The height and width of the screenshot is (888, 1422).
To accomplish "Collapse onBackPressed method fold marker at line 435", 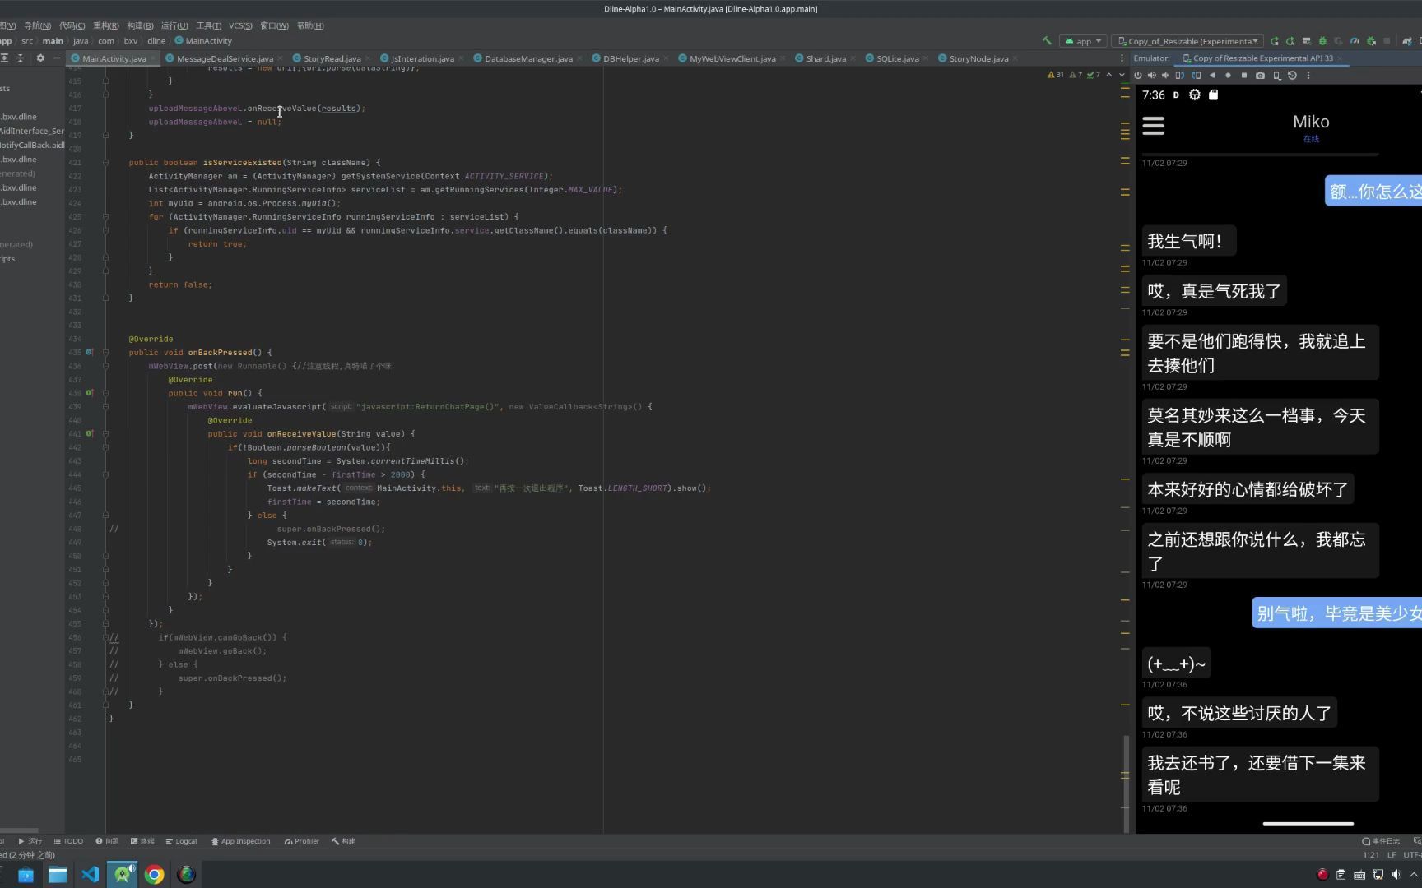I will pos(105,353).
